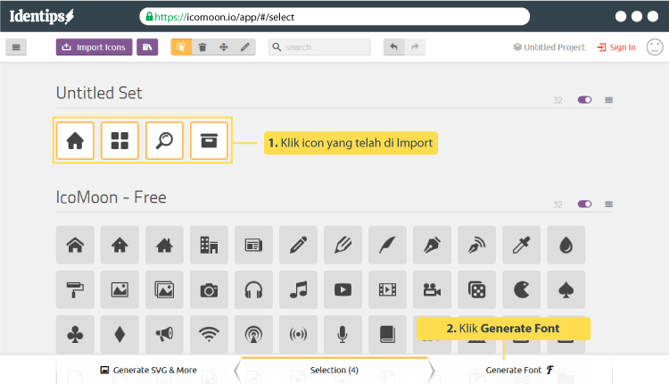Switch to the Selection (4) tab
The width and height of the screenshot is (669, 384).
(x=334, y=370)
